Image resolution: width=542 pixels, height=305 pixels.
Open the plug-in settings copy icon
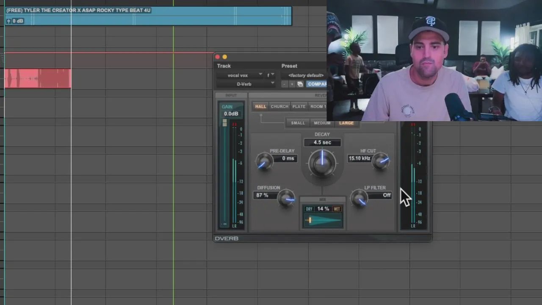tap(300, 84)
